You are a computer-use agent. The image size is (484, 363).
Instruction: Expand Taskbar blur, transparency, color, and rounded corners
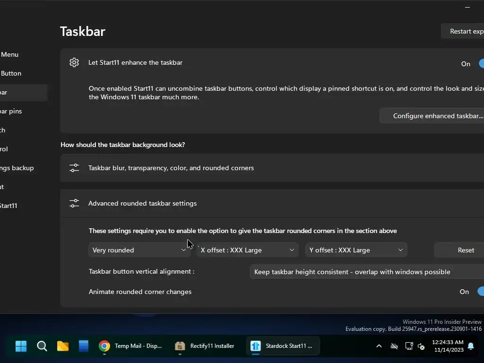click(x=272, y=168)
